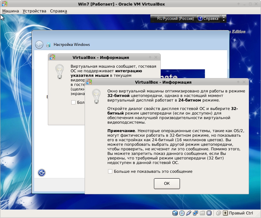Click the network adapters status icon
The height and width of the screenshot is (218, 261).
click(195, 213)
